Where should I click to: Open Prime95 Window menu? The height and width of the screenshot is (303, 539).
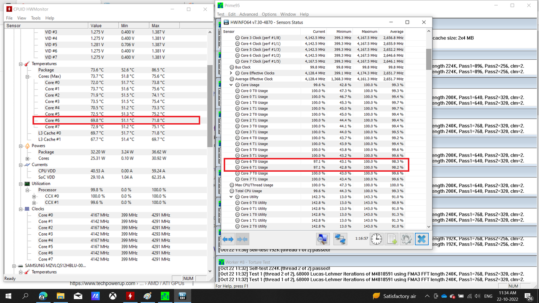click(288, 14)
